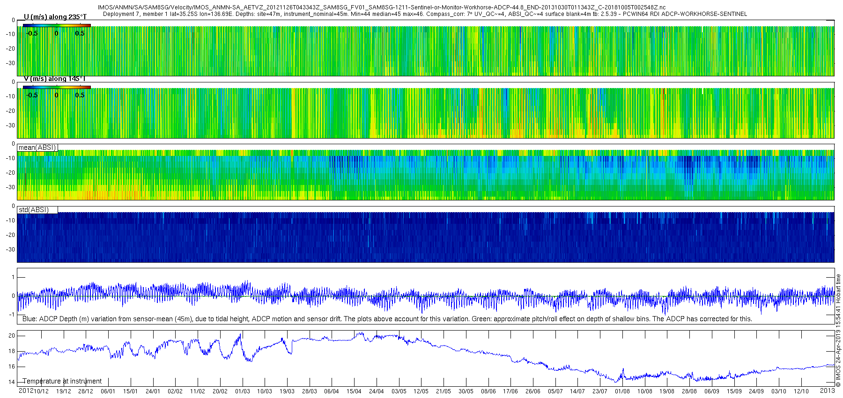This screenshot has height=398, width=843.
Task: Click the '28/08' date tick label
Action: (x=689, y=391)
